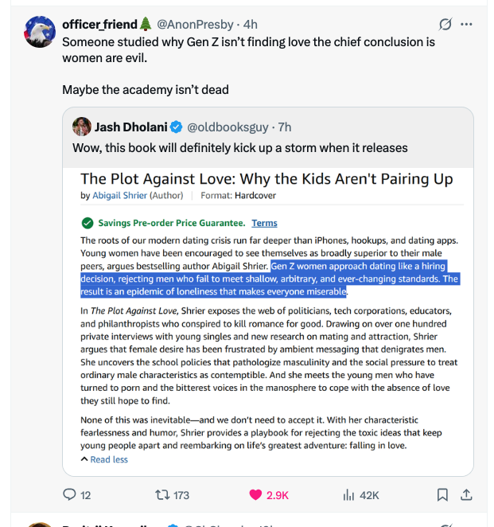Click the officer_friend display name

pyautogui.click(x=99, y=24)
